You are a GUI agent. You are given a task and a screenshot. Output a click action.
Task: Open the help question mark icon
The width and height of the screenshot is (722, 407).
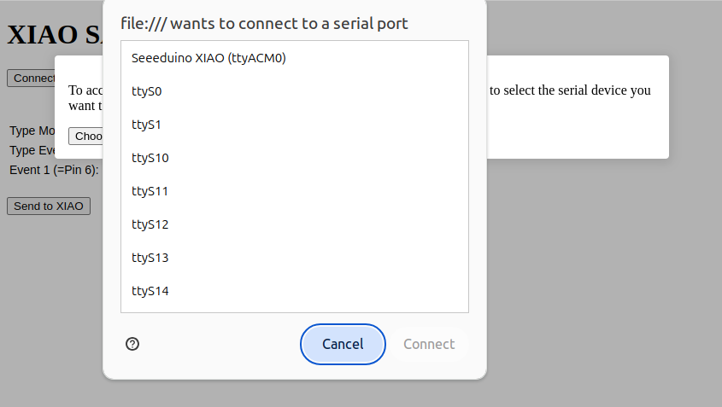tap(132, 344)
